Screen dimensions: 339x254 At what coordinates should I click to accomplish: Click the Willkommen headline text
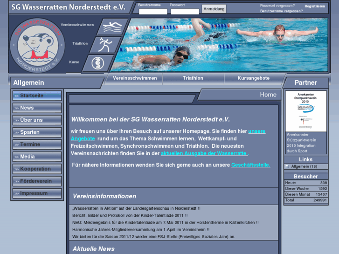coord(151,119)
